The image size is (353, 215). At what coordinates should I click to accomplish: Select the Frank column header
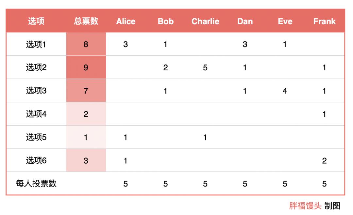324,21
